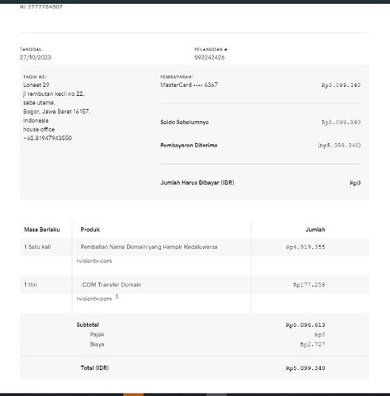390x396 pixels.
Task: Click rvisiontv.com under .COM Transfer Domain
Action: click(94, 299)
